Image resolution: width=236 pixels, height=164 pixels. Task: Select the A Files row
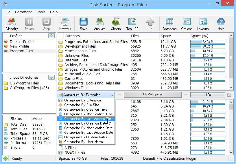coord(143,148)
